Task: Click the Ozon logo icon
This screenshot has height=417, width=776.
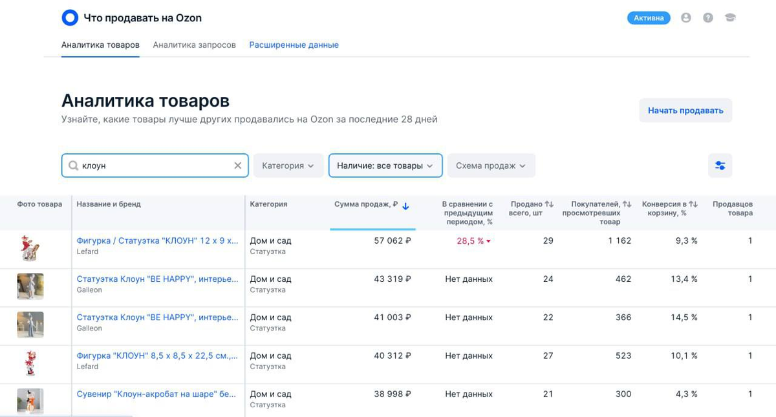Action: pos(70,18)
